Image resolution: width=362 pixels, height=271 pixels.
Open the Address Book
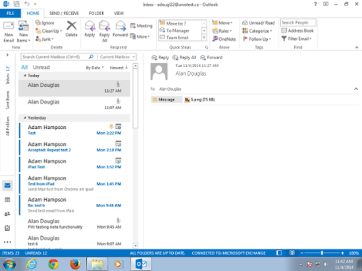pyautogui.click(x=297, y=31)
